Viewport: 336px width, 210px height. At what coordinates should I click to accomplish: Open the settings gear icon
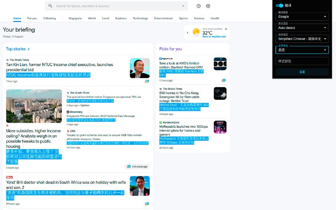tap(208, 6)
